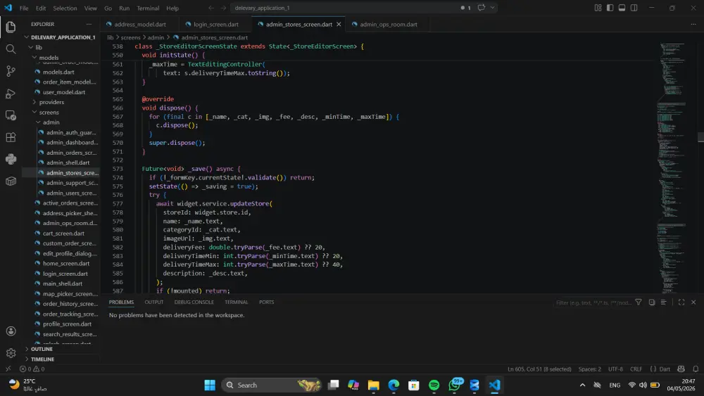Viewport: 704px width, 396px height.
Task: Customize layout from title bar
Action: point(598,8)
